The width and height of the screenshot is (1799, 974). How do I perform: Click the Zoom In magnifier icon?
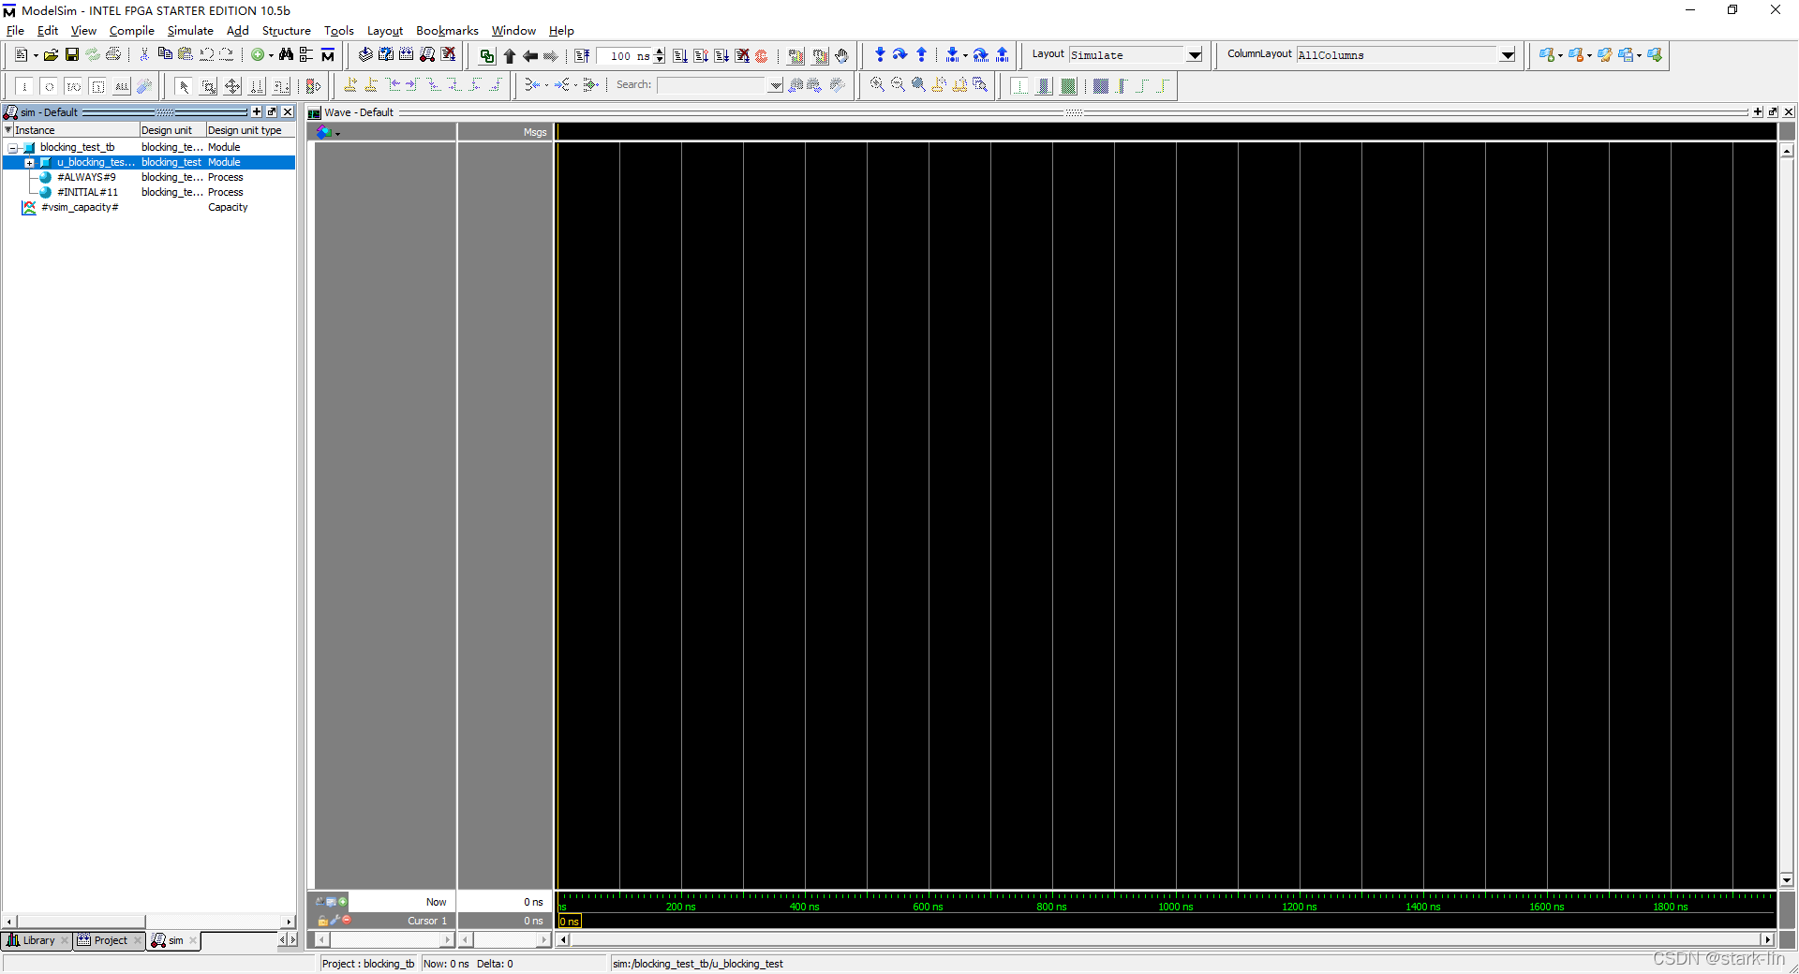tap(877, 85)
